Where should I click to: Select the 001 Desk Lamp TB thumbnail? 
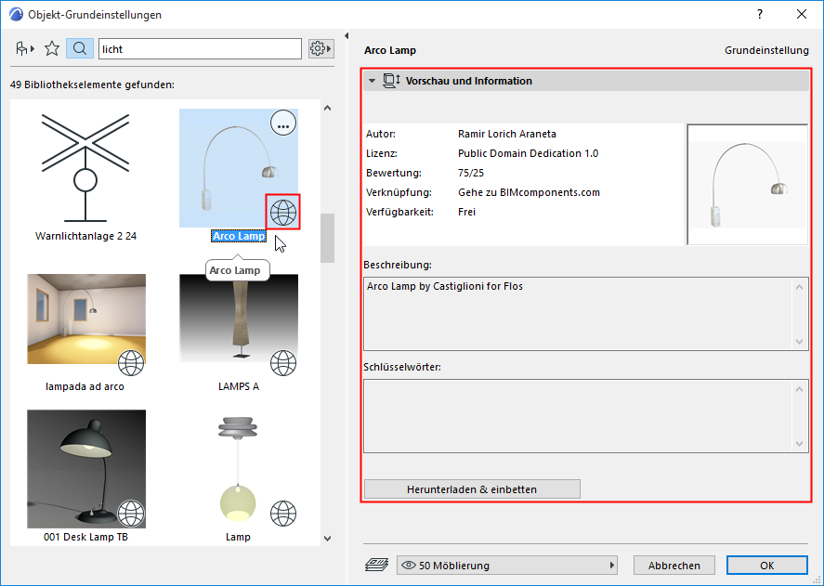tap(86, 469)
